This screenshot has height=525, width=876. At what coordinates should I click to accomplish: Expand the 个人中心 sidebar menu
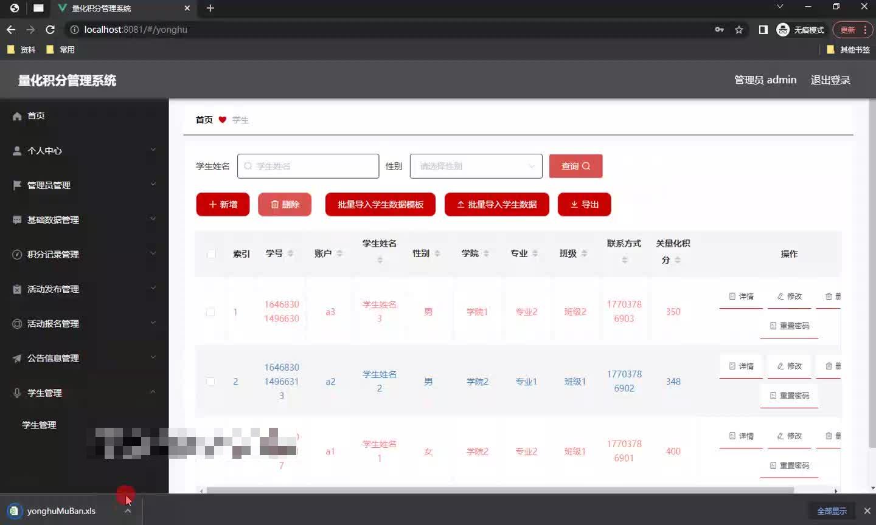[x=84, y=150]
